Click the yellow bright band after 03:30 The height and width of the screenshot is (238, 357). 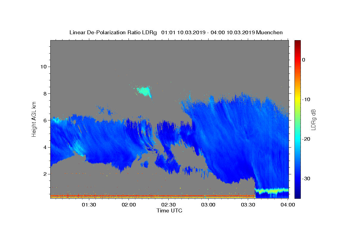(272, 190)
